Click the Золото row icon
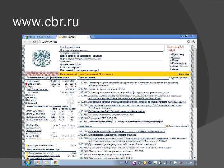 click(x=27, y=95)
